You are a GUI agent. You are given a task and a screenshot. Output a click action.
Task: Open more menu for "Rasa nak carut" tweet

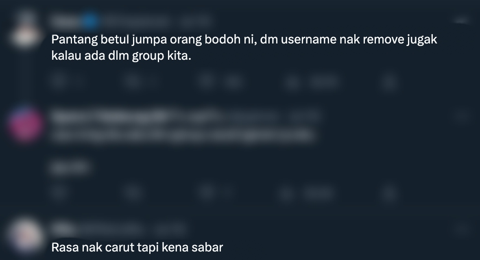coord(461,228)
